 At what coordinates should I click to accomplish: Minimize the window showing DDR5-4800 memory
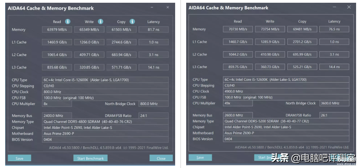pyautogui.click(x=152, y=7)
